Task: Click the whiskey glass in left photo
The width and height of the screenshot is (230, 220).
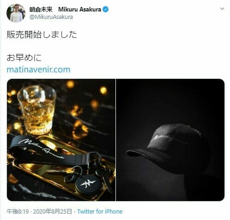Action: tap(37, 110)
